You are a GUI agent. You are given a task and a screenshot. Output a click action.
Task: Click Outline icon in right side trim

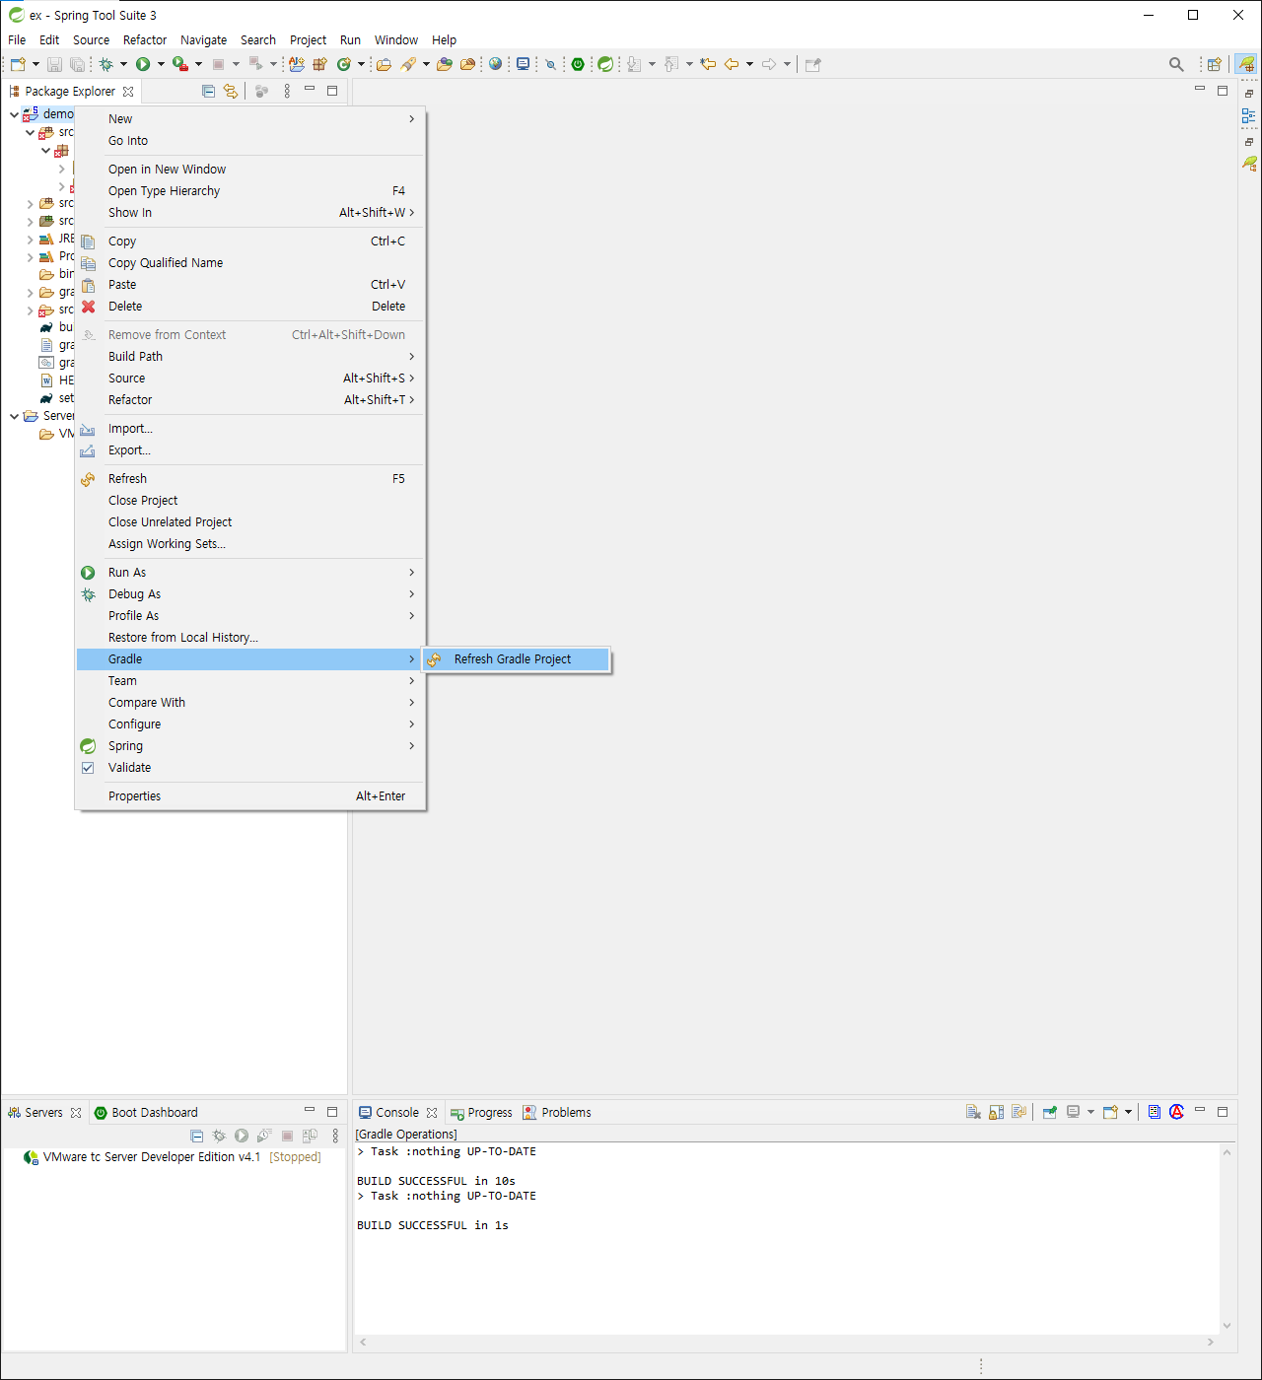[x=1249, y=115]
